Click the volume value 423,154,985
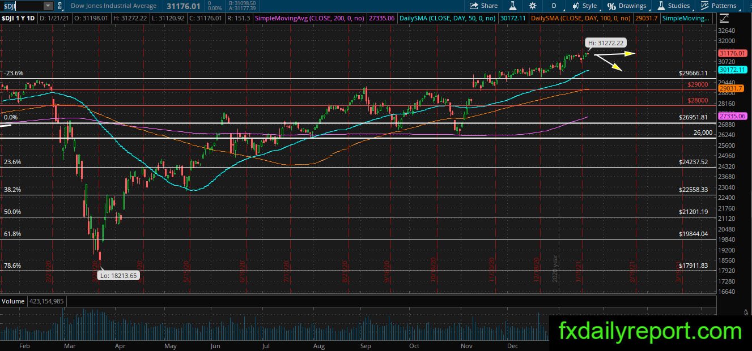 pos(45,301)
